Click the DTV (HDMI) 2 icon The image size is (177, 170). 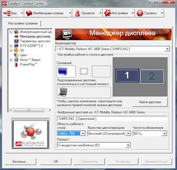(16, 46)
